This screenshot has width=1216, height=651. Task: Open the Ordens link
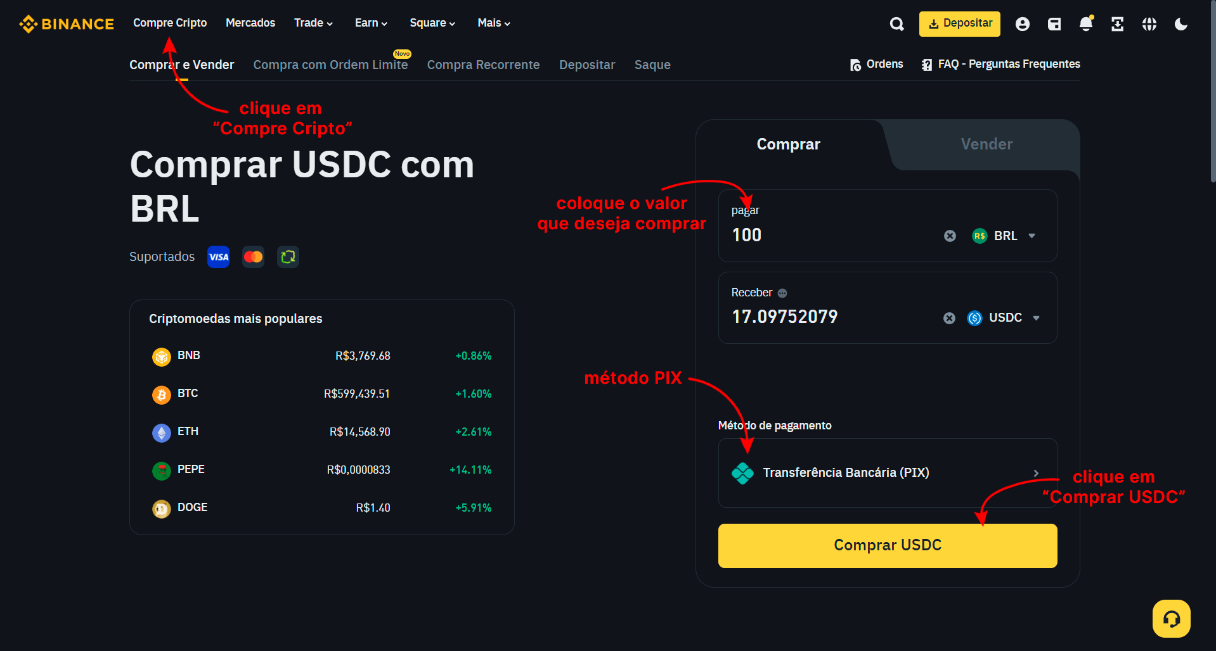[x=877, y=65]
